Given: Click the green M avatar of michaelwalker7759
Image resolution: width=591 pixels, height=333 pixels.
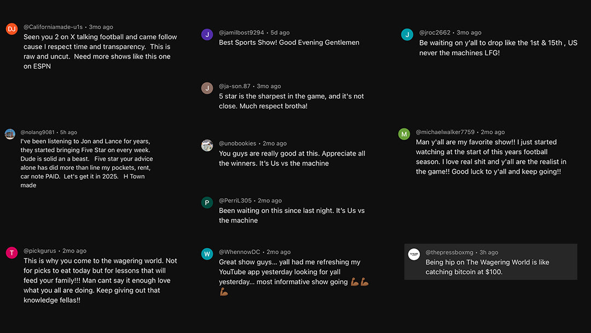Looking at the screenshot, I should click(x=404, y=134).
